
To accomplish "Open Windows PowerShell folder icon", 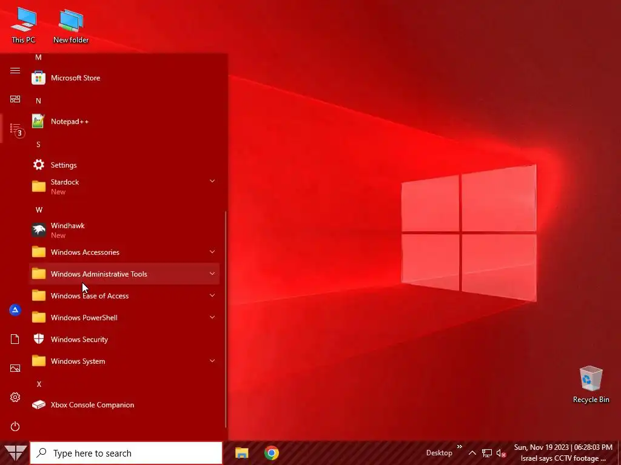I will (39, 317).
